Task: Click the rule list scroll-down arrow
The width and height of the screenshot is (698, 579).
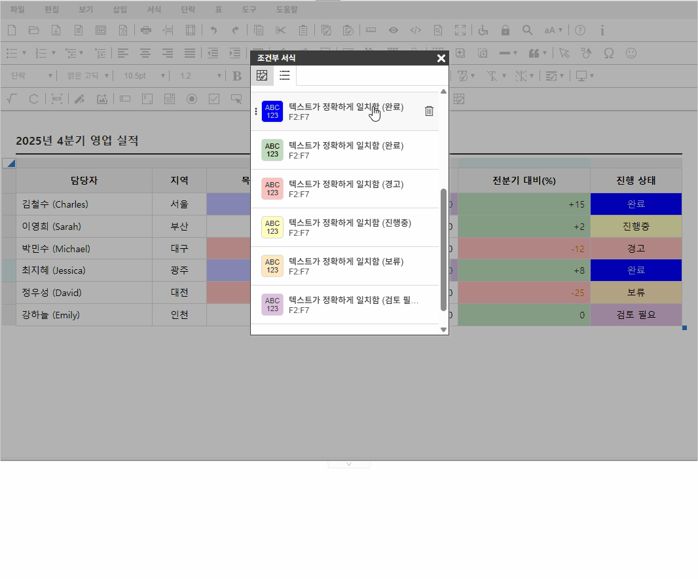Action: [443, 329]
